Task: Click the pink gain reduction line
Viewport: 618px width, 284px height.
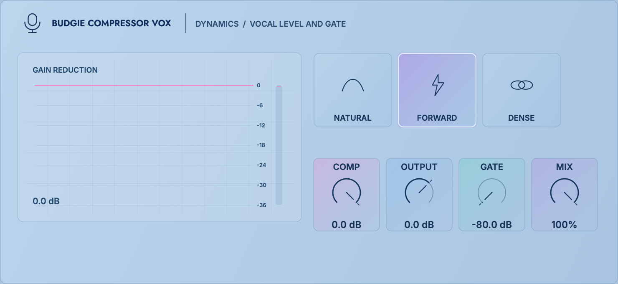Action: coord(144,85)
